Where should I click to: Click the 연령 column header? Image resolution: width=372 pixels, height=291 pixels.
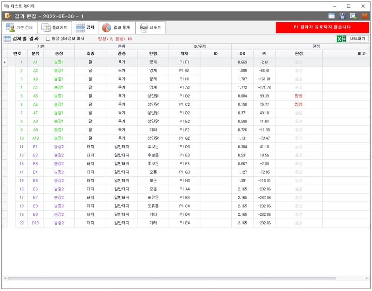click(x=153, y=53)
